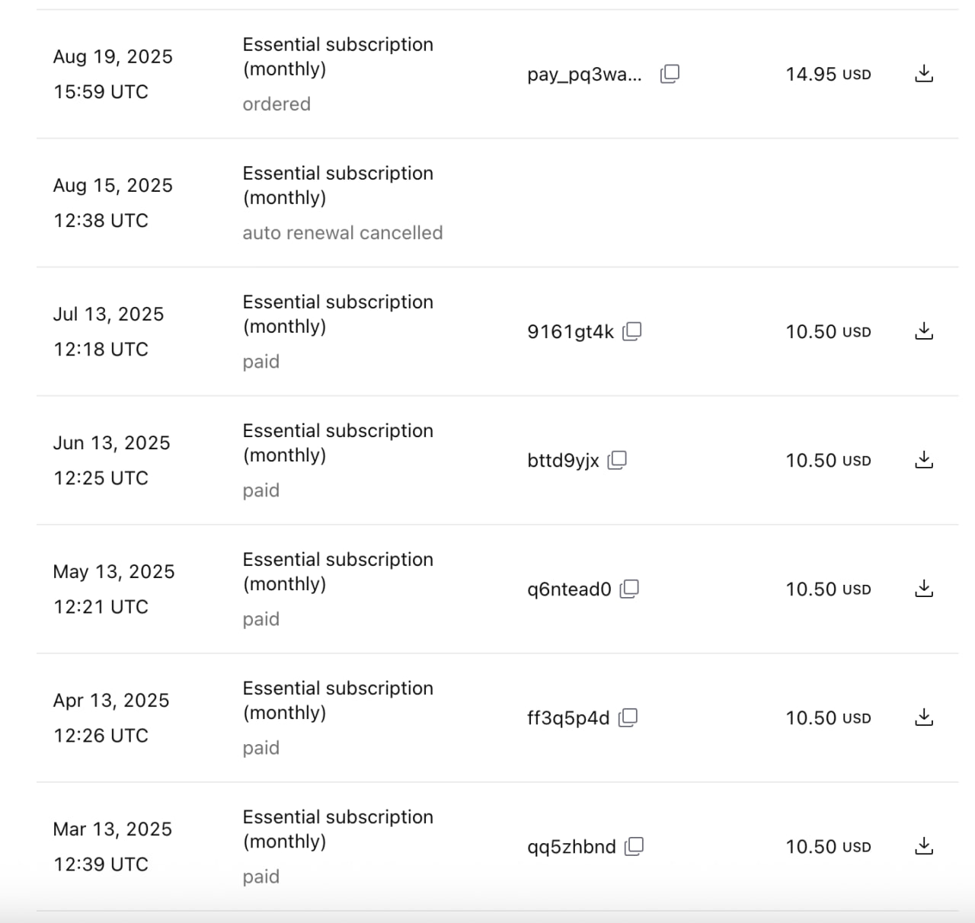This screenshot has width=975, height=923.
Task: Download the Jul 13, 2025 invoice
Action: [x=923, y=331]
